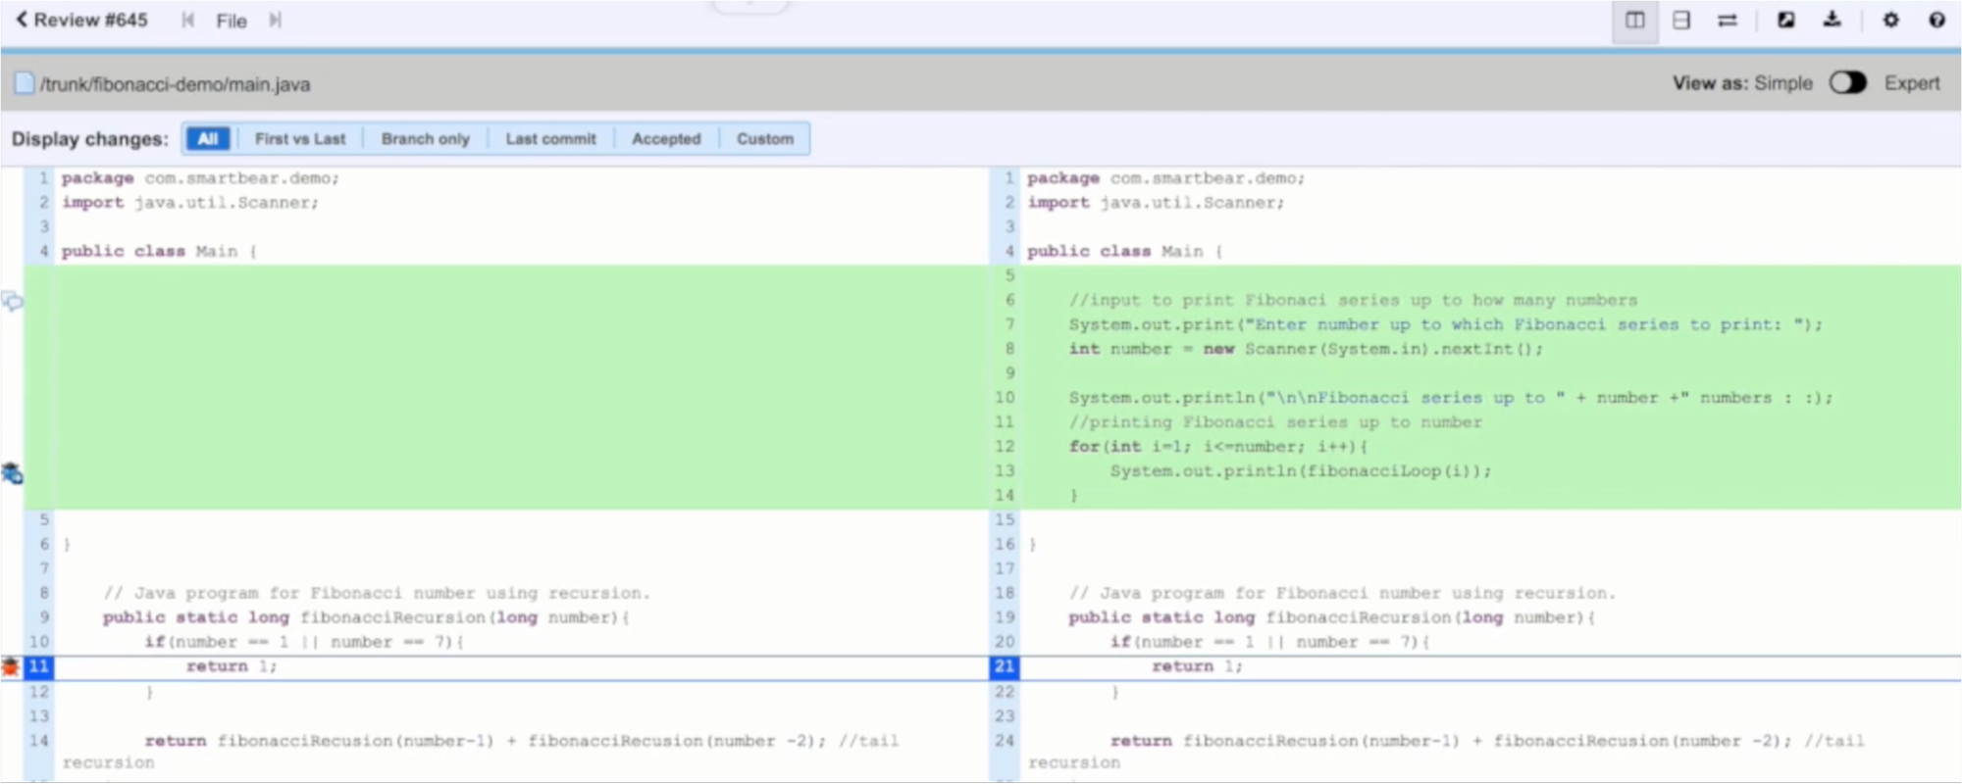Click right line 19 fibonacciRecursion method signature

coord(1332,617)
